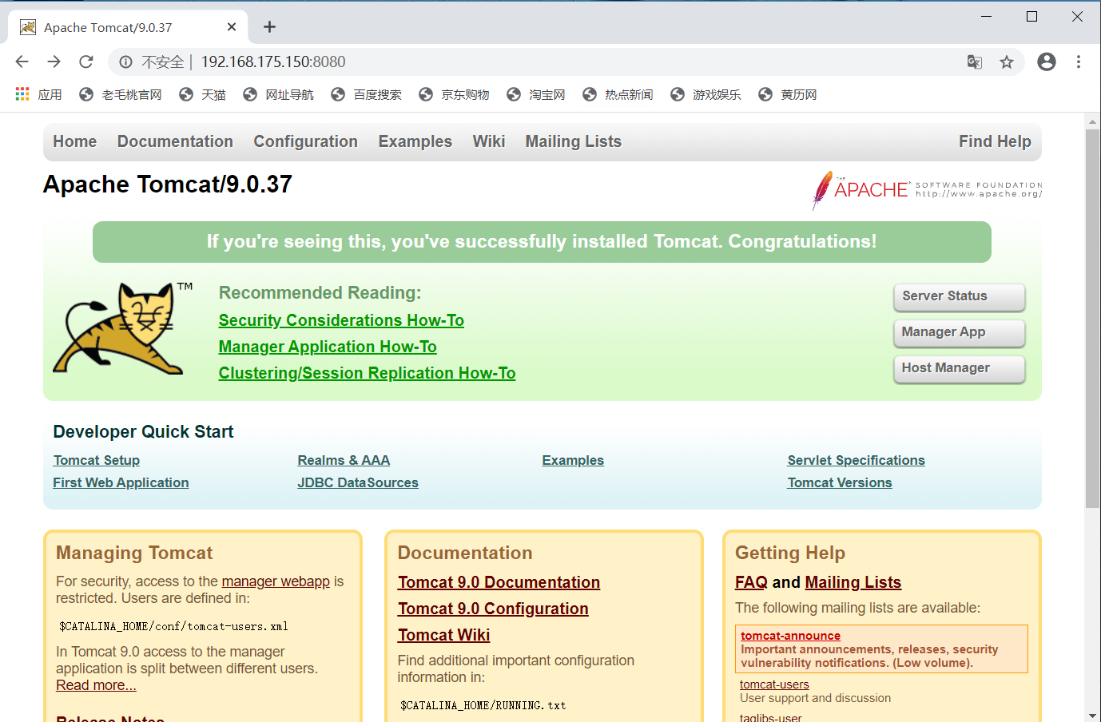This screenshot has height=722, width=1101.
Task: Go to Home in the Tomcat navigation bar
Action: [75, 141]
